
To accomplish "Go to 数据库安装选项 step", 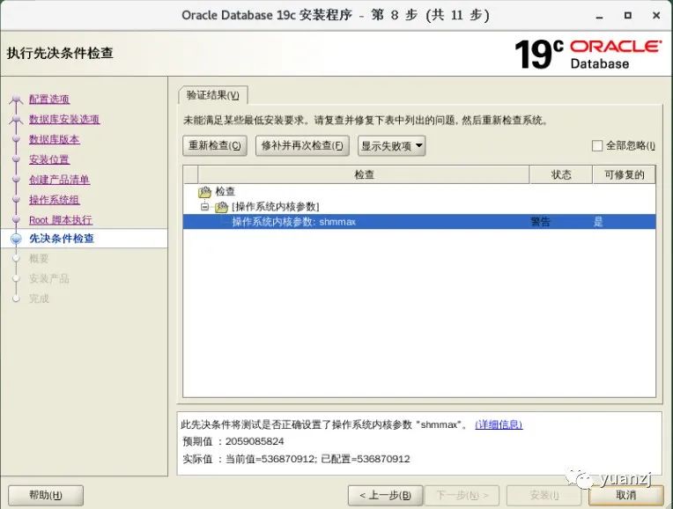I will (64, 119).
